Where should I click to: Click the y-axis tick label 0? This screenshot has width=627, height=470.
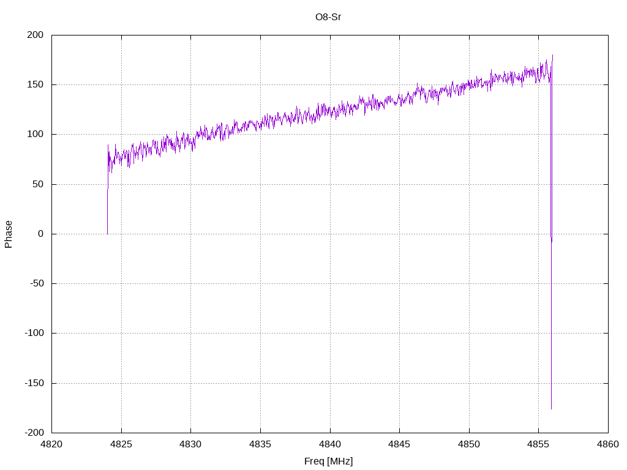(x=41, y=234)
